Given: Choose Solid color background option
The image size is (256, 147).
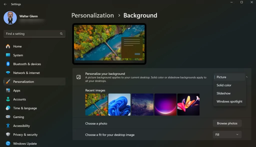Looking at the screenshot, I should pyautogui.click(x=229, y=85).
